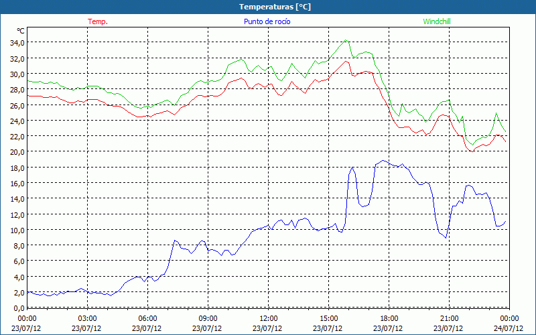Viewport: 536px width, 335px height.
Task: Click the °C unit label on axis
Action: pyautogui.click(x=21, y=31)
